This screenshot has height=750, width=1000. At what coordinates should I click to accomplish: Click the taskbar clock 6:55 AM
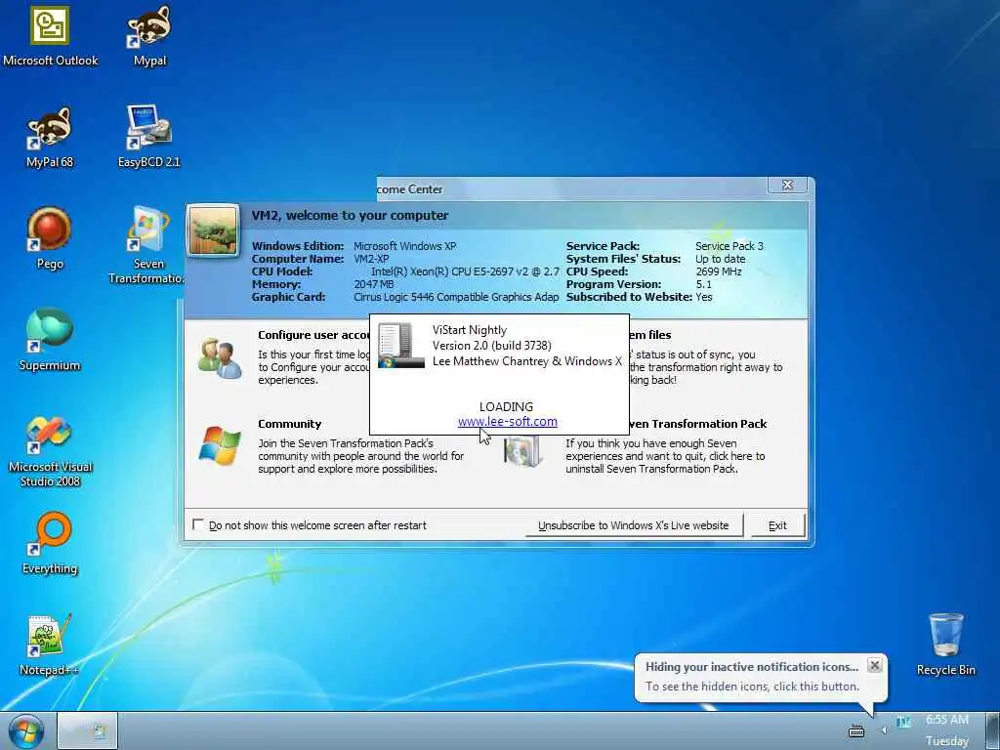[947, 720]
